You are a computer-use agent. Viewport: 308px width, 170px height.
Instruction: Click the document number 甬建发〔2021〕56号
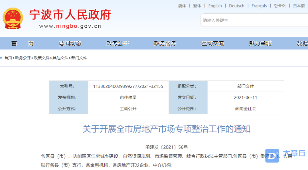click(x=167, y=147)
